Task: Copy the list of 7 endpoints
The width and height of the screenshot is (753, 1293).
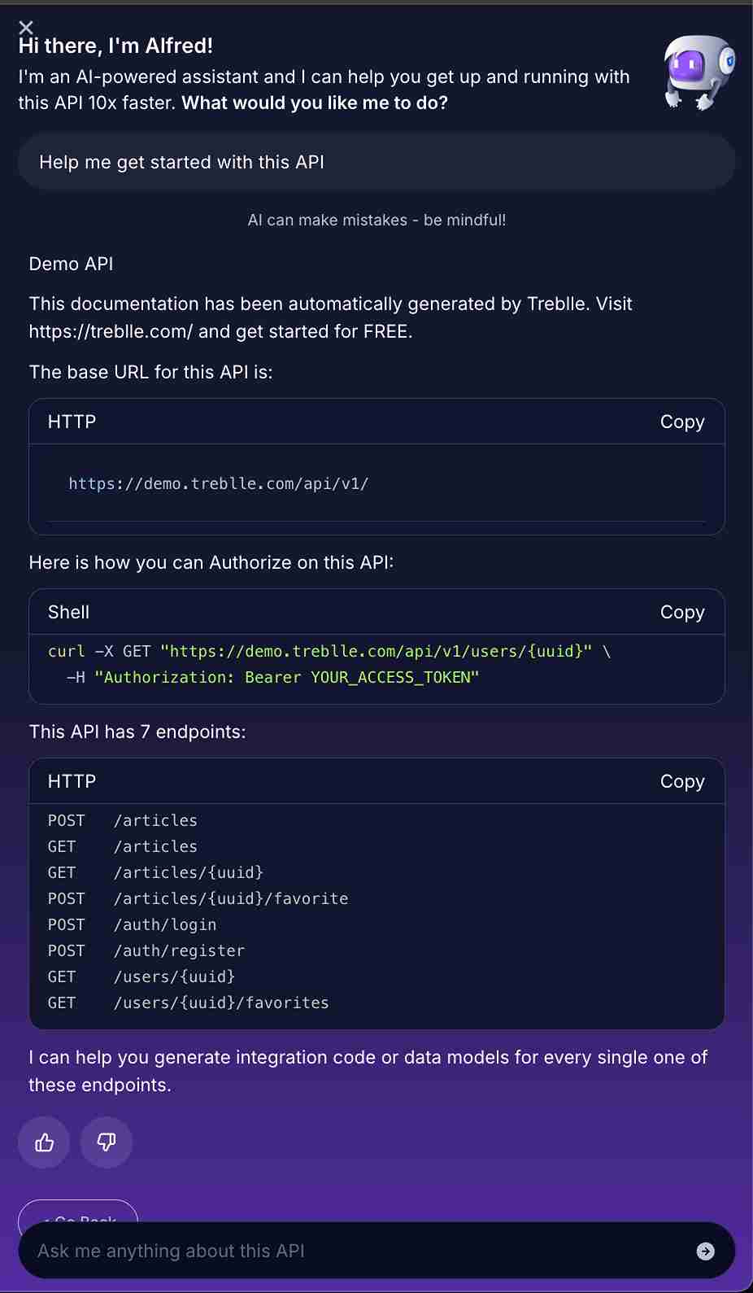Action: tap(681, 781)
